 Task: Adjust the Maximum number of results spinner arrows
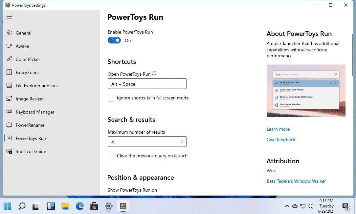(x=182, y=142)
